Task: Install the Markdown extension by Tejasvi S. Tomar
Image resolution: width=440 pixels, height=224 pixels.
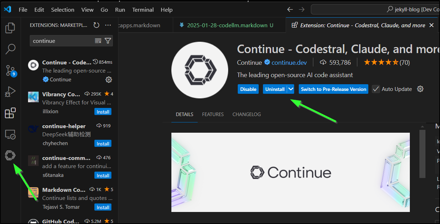Action: 103,207
